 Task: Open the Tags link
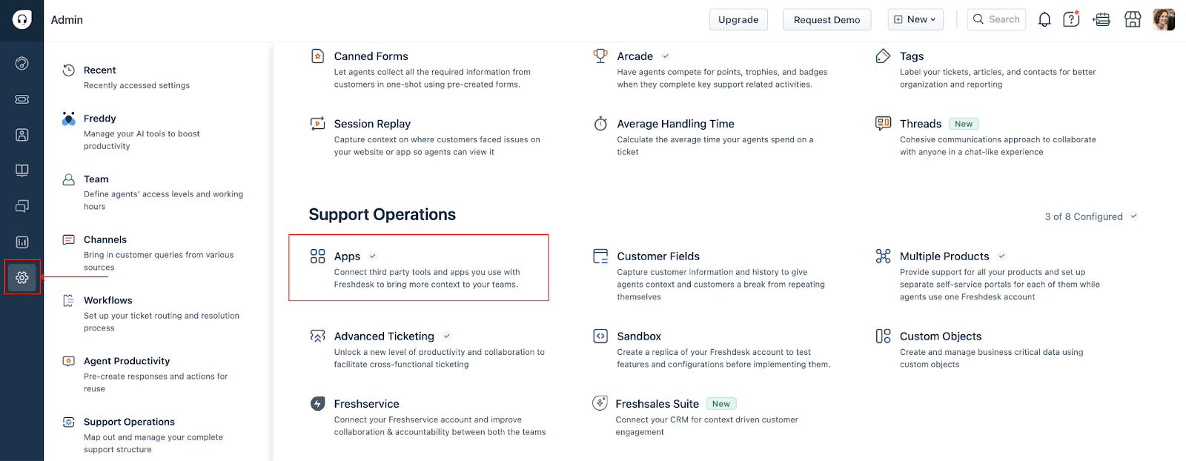point(912,56)
